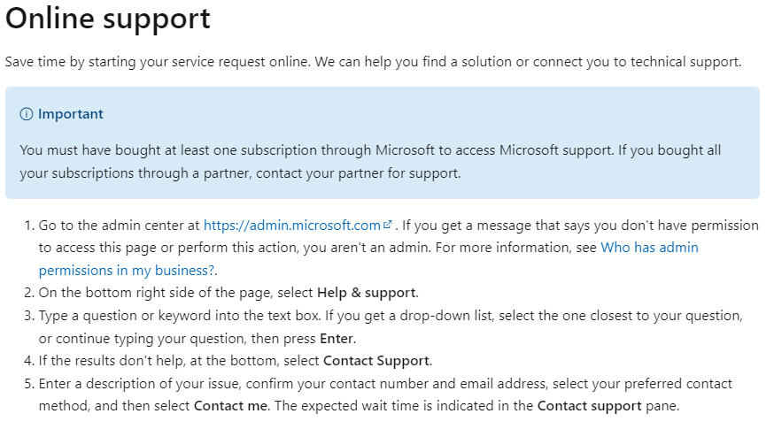Click the bold 'Contact support' pane text

point(589,406)
